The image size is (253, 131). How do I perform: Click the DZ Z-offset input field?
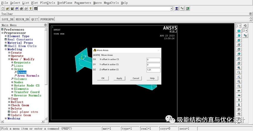[153, 70]
